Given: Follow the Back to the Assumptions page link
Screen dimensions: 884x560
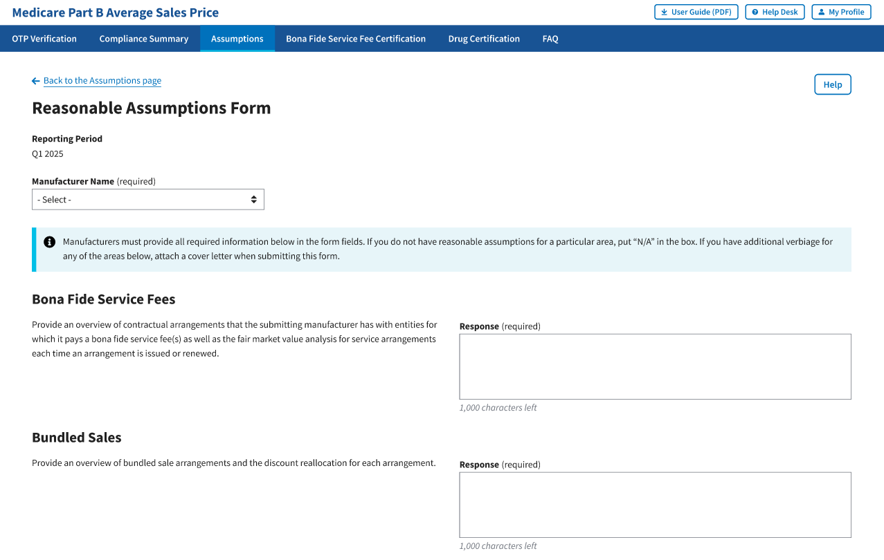Looking at the screenshot, I should 102,81.
